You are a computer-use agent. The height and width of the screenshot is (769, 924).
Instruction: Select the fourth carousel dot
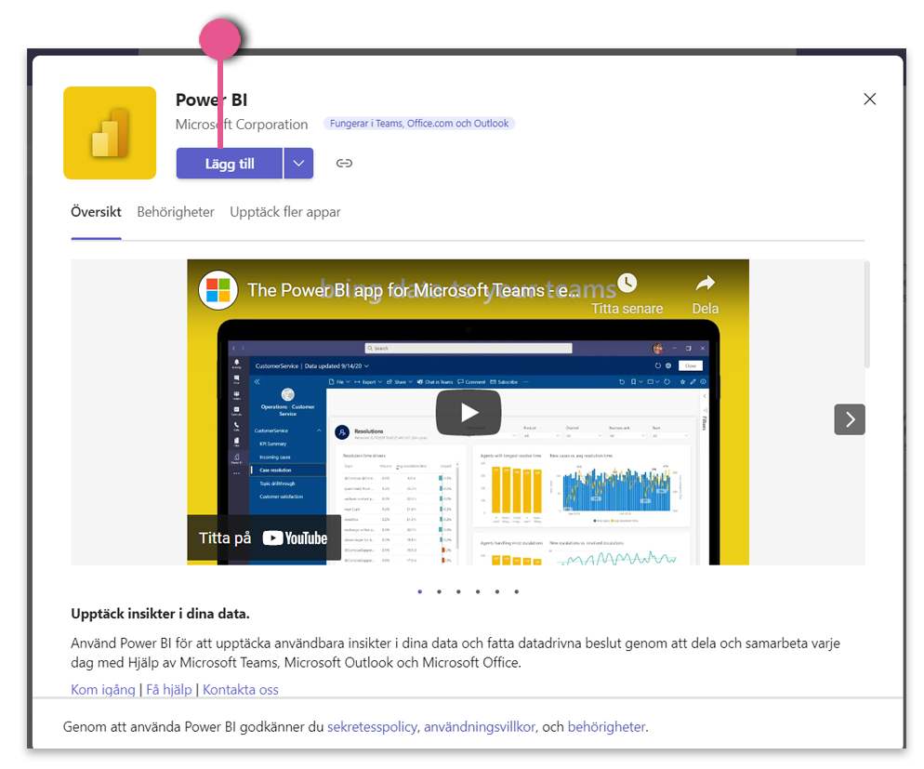478,591
